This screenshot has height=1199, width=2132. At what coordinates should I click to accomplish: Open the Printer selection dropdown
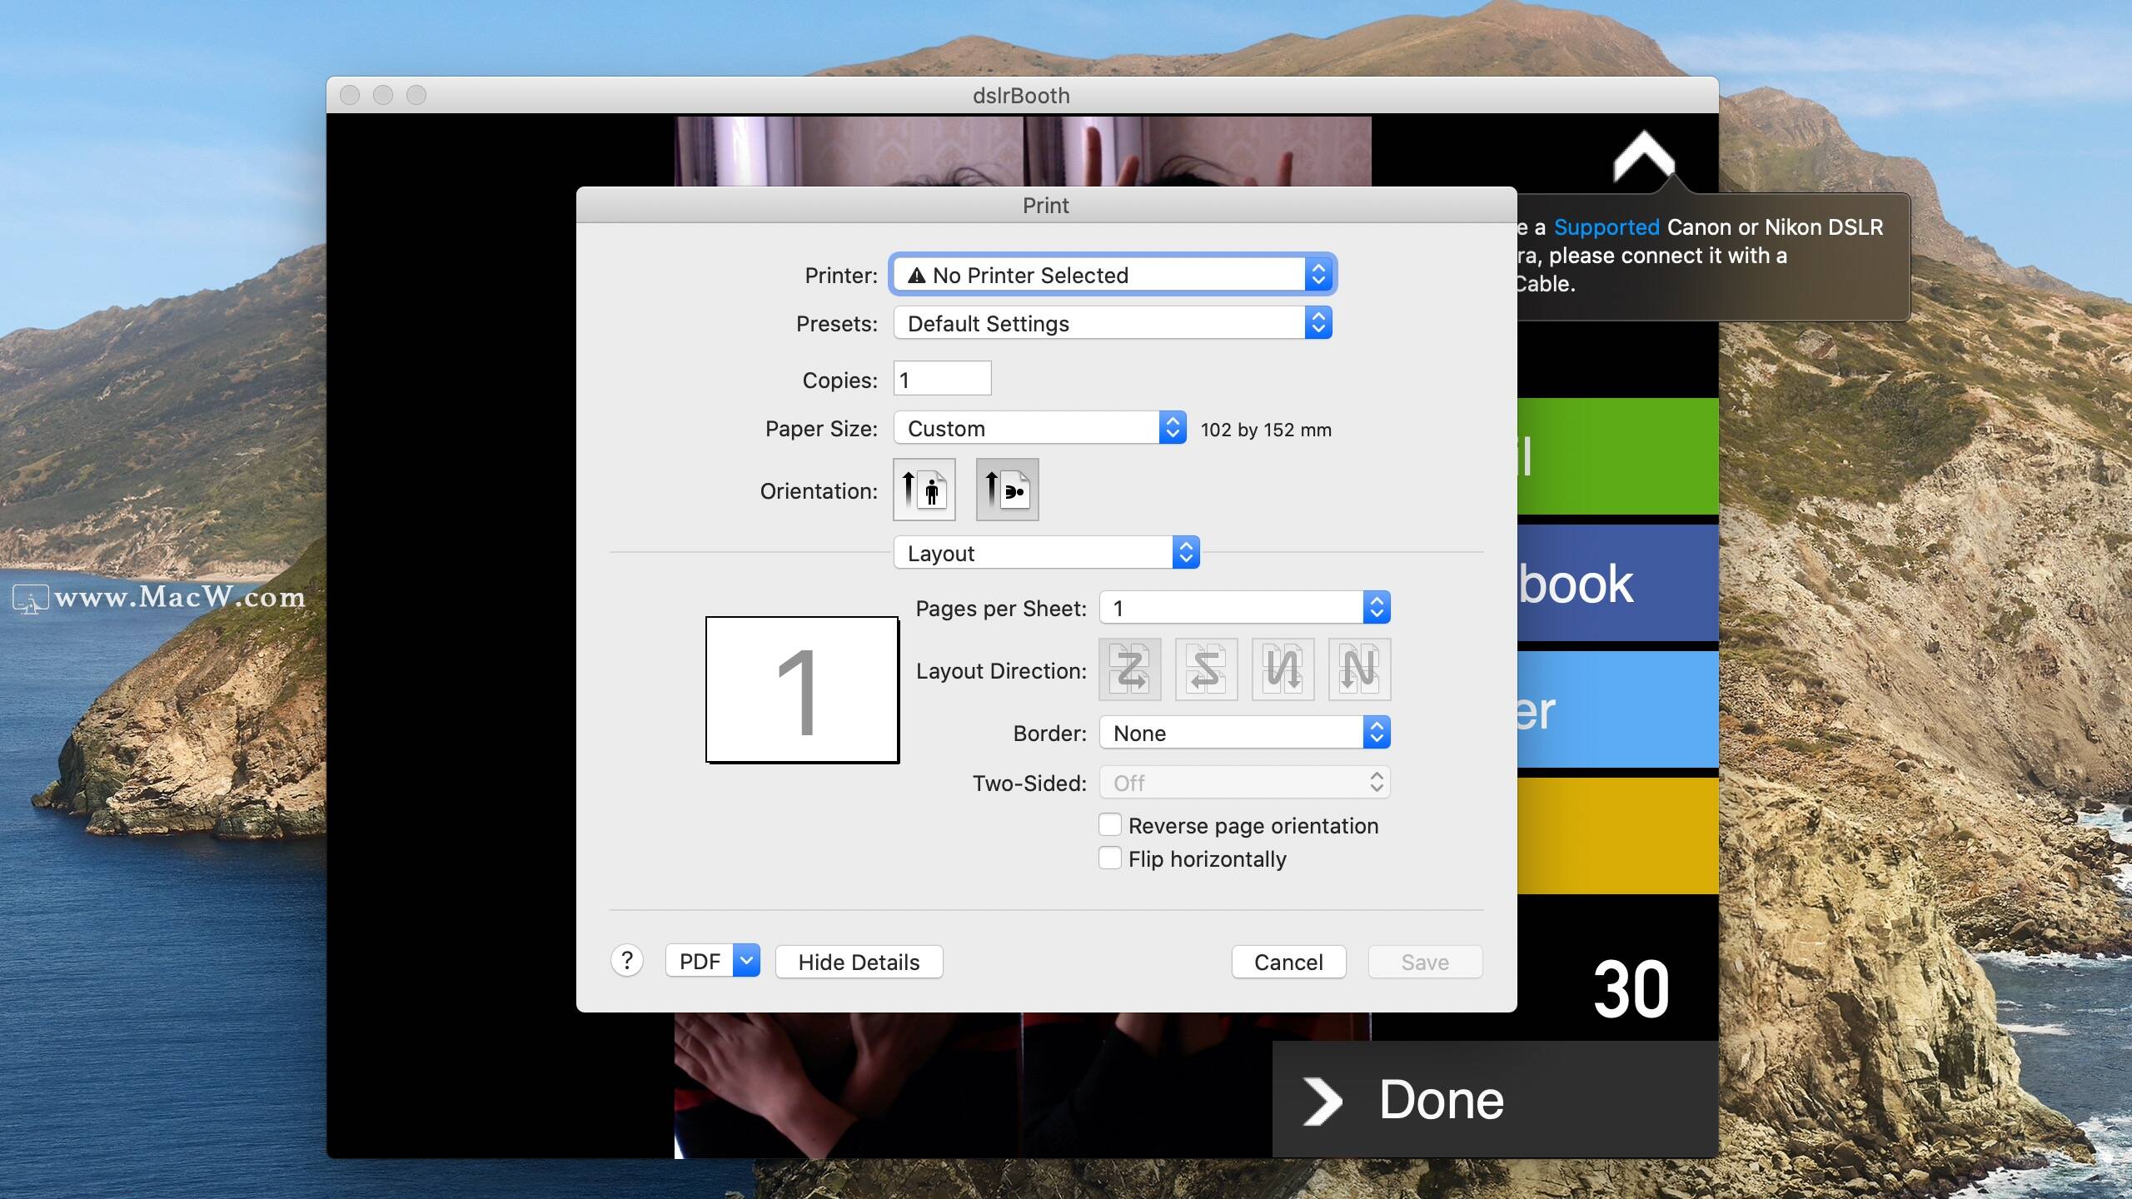(x=1113, y=275)
